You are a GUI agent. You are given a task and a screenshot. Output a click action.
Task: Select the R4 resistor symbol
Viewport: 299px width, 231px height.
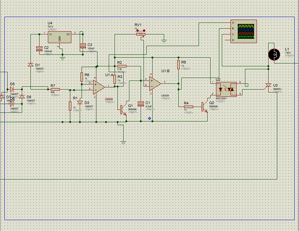[188, 107]
